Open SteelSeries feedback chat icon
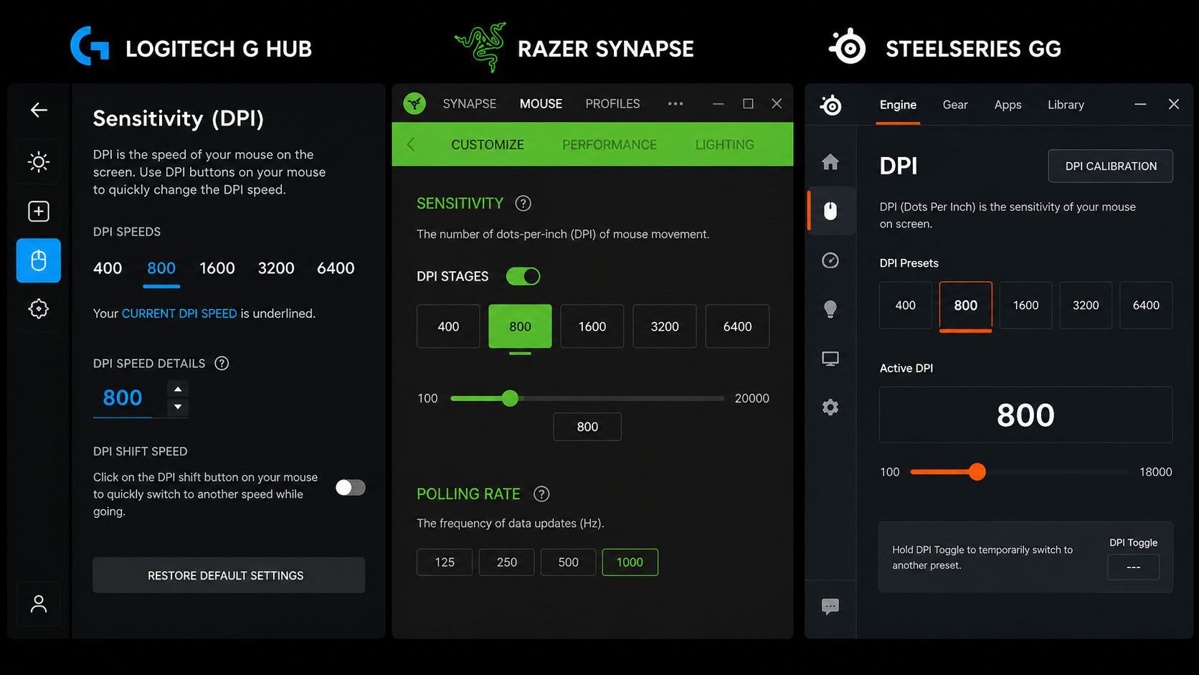This screenshot has height=675, width=1199. click(830, 607)
